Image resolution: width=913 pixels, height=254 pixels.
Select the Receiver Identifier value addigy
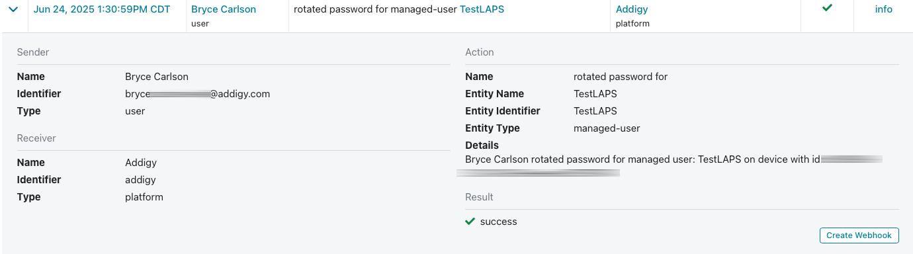point(140,180)
